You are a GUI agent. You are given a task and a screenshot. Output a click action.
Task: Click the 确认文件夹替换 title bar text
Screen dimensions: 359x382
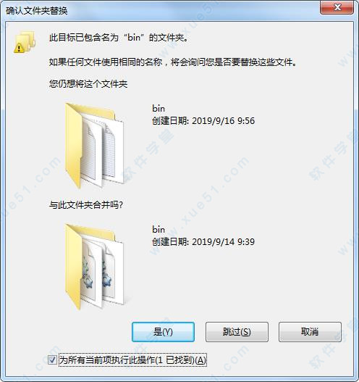[x=37, y=10]
